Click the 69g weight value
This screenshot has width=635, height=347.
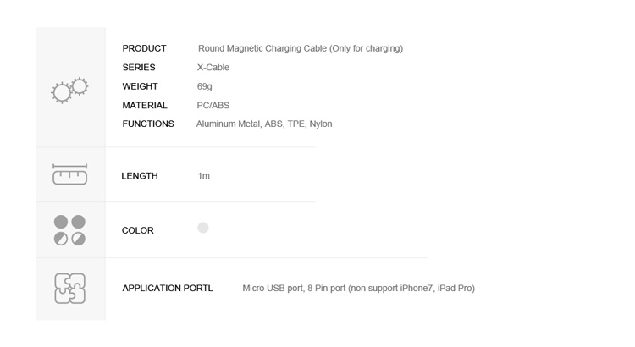click(x=205, y=86)
